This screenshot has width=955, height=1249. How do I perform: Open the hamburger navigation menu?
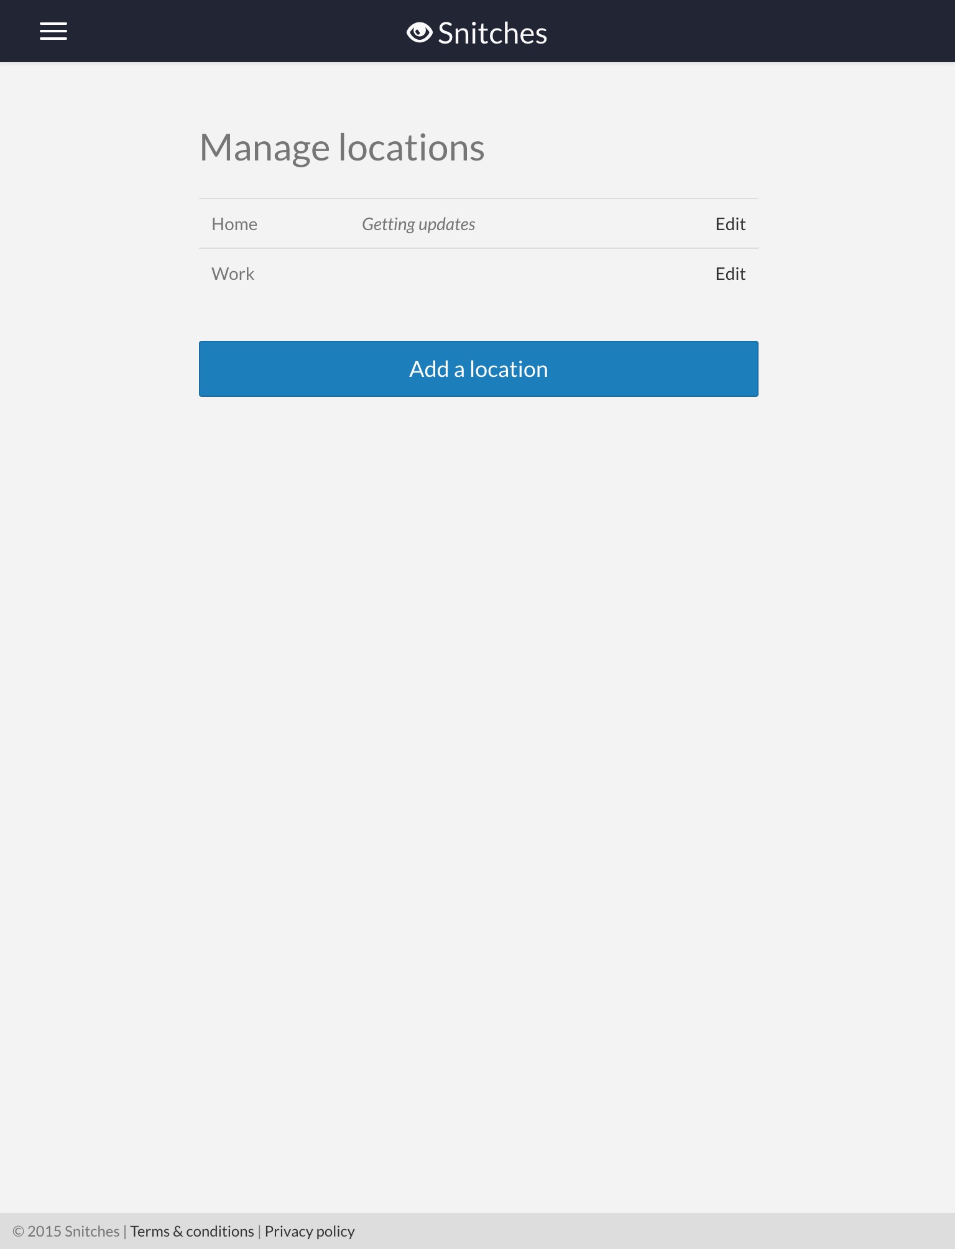point(53,31)
